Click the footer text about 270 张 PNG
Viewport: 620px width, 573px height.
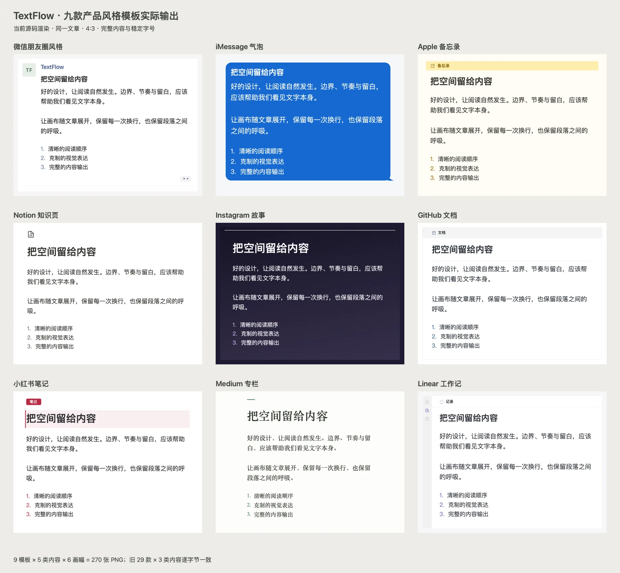point(113,560)
